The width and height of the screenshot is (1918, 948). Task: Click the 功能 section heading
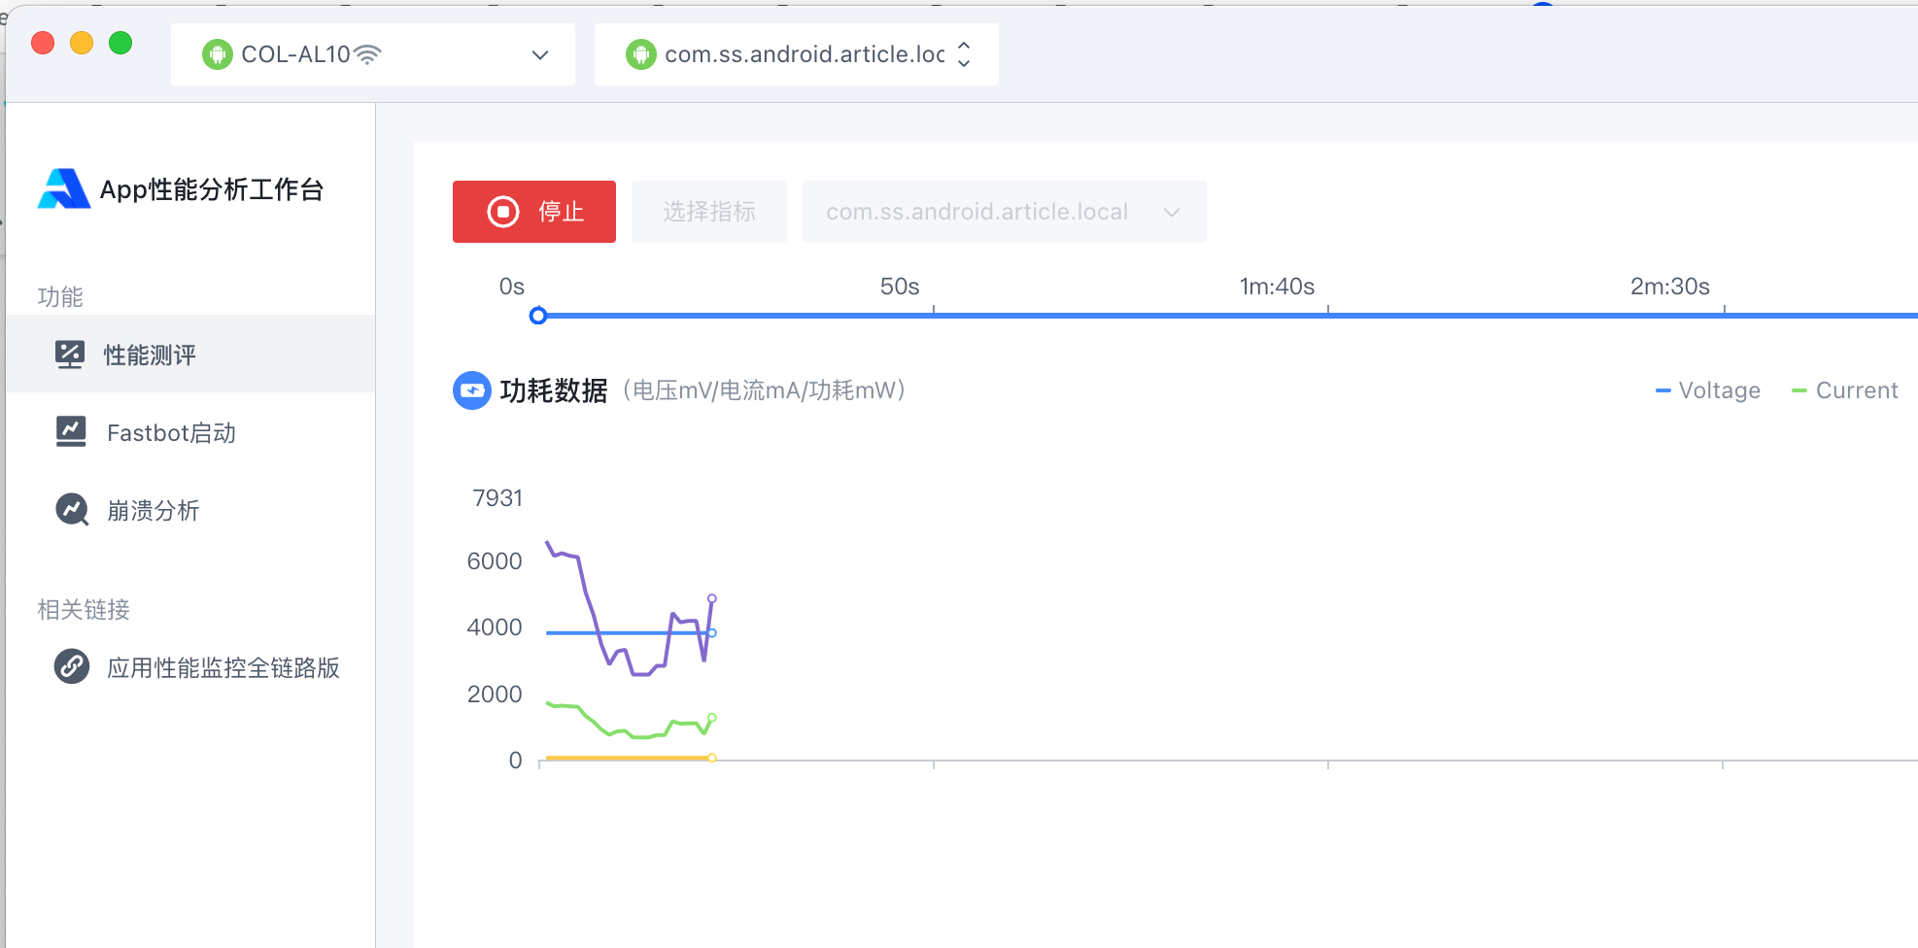(60, 296)
